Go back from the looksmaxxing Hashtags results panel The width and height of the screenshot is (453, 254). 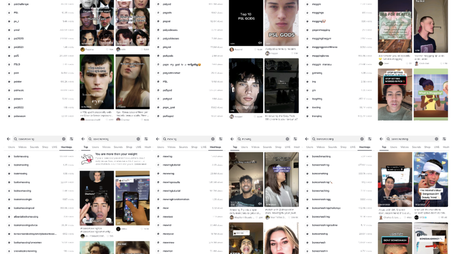click(x=8, y=139)
